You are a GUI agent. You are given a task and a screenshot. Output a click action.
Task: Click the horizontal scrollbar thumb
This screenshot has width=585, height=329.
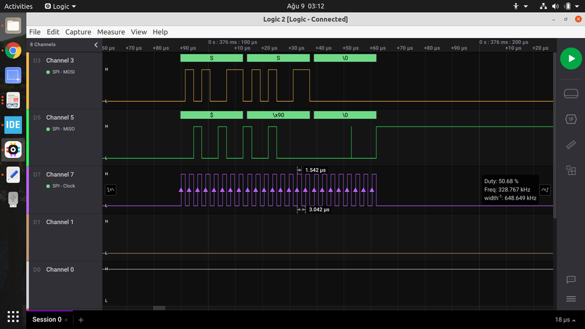[x=159, y=308]
